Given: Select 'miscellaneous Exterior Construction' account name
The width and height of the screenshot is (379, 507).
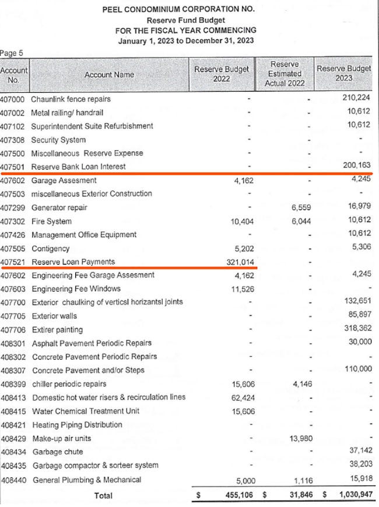Looking at the screenshot, I should click(x=92, y=194).
